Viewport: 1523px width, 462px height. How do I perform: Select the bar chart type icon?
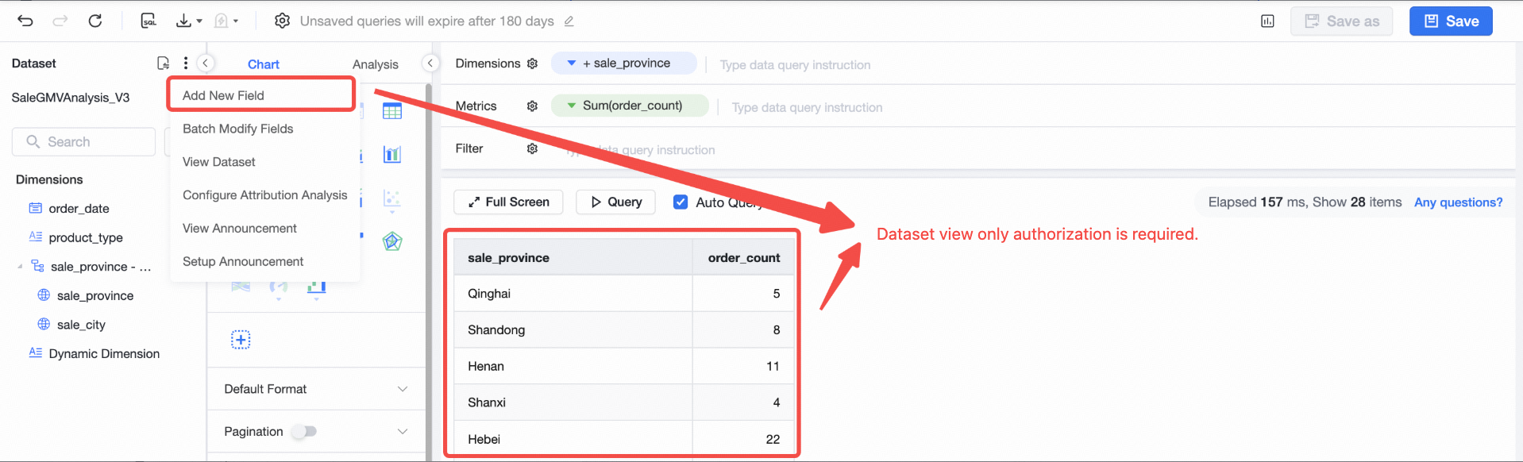click(x=392, y=154)
